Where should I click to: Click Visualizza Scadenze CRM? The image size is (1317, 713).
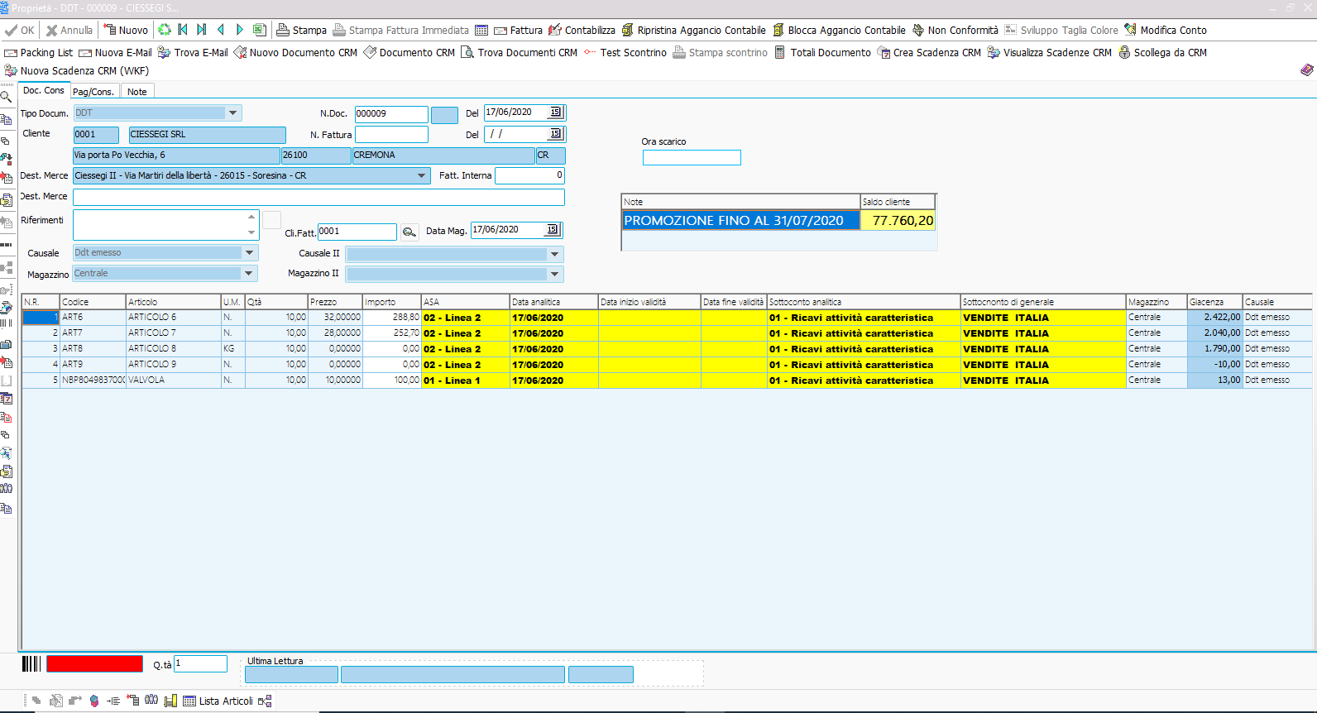[x=1050, y=52]
